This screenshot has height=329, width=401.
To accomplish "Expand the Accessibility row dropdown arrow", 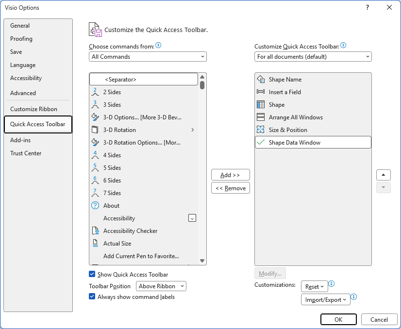I will pos(192,218).
